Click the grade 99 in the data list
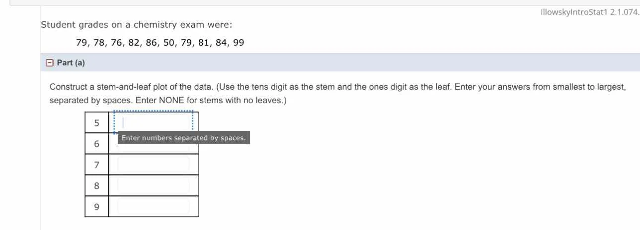The height and width of the screenshot is (230, 640). click(239, 43)
